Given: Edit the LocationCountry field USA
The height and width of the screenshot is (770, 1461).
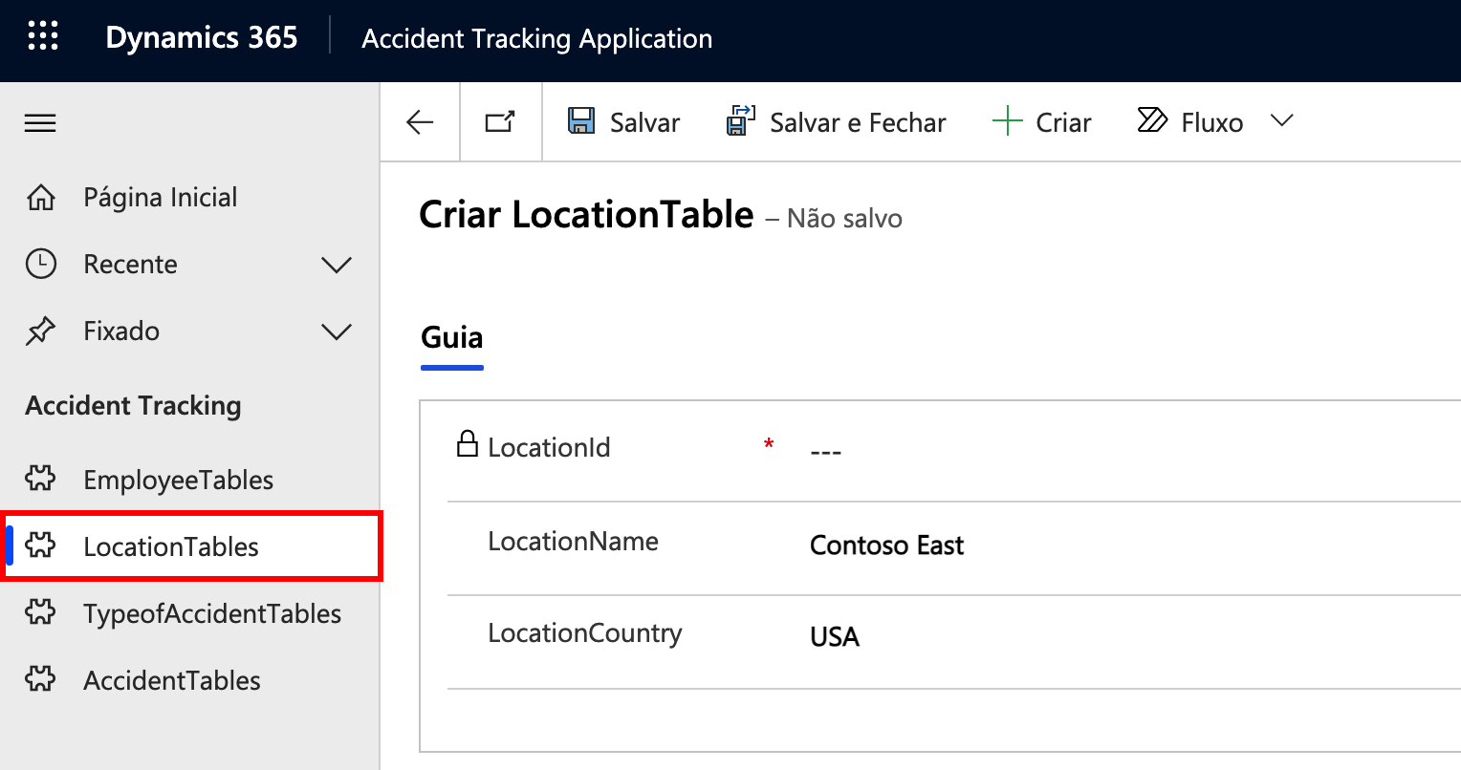Looking at the screenshot, I should point(835,637).
